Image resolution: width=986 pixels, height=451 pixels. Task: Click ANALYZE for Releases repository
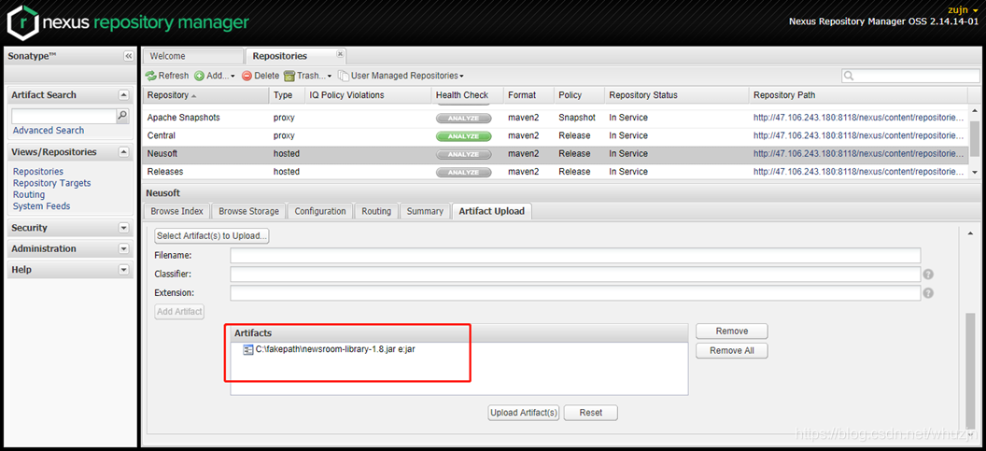pyautogui.click(x=463, y=172)
